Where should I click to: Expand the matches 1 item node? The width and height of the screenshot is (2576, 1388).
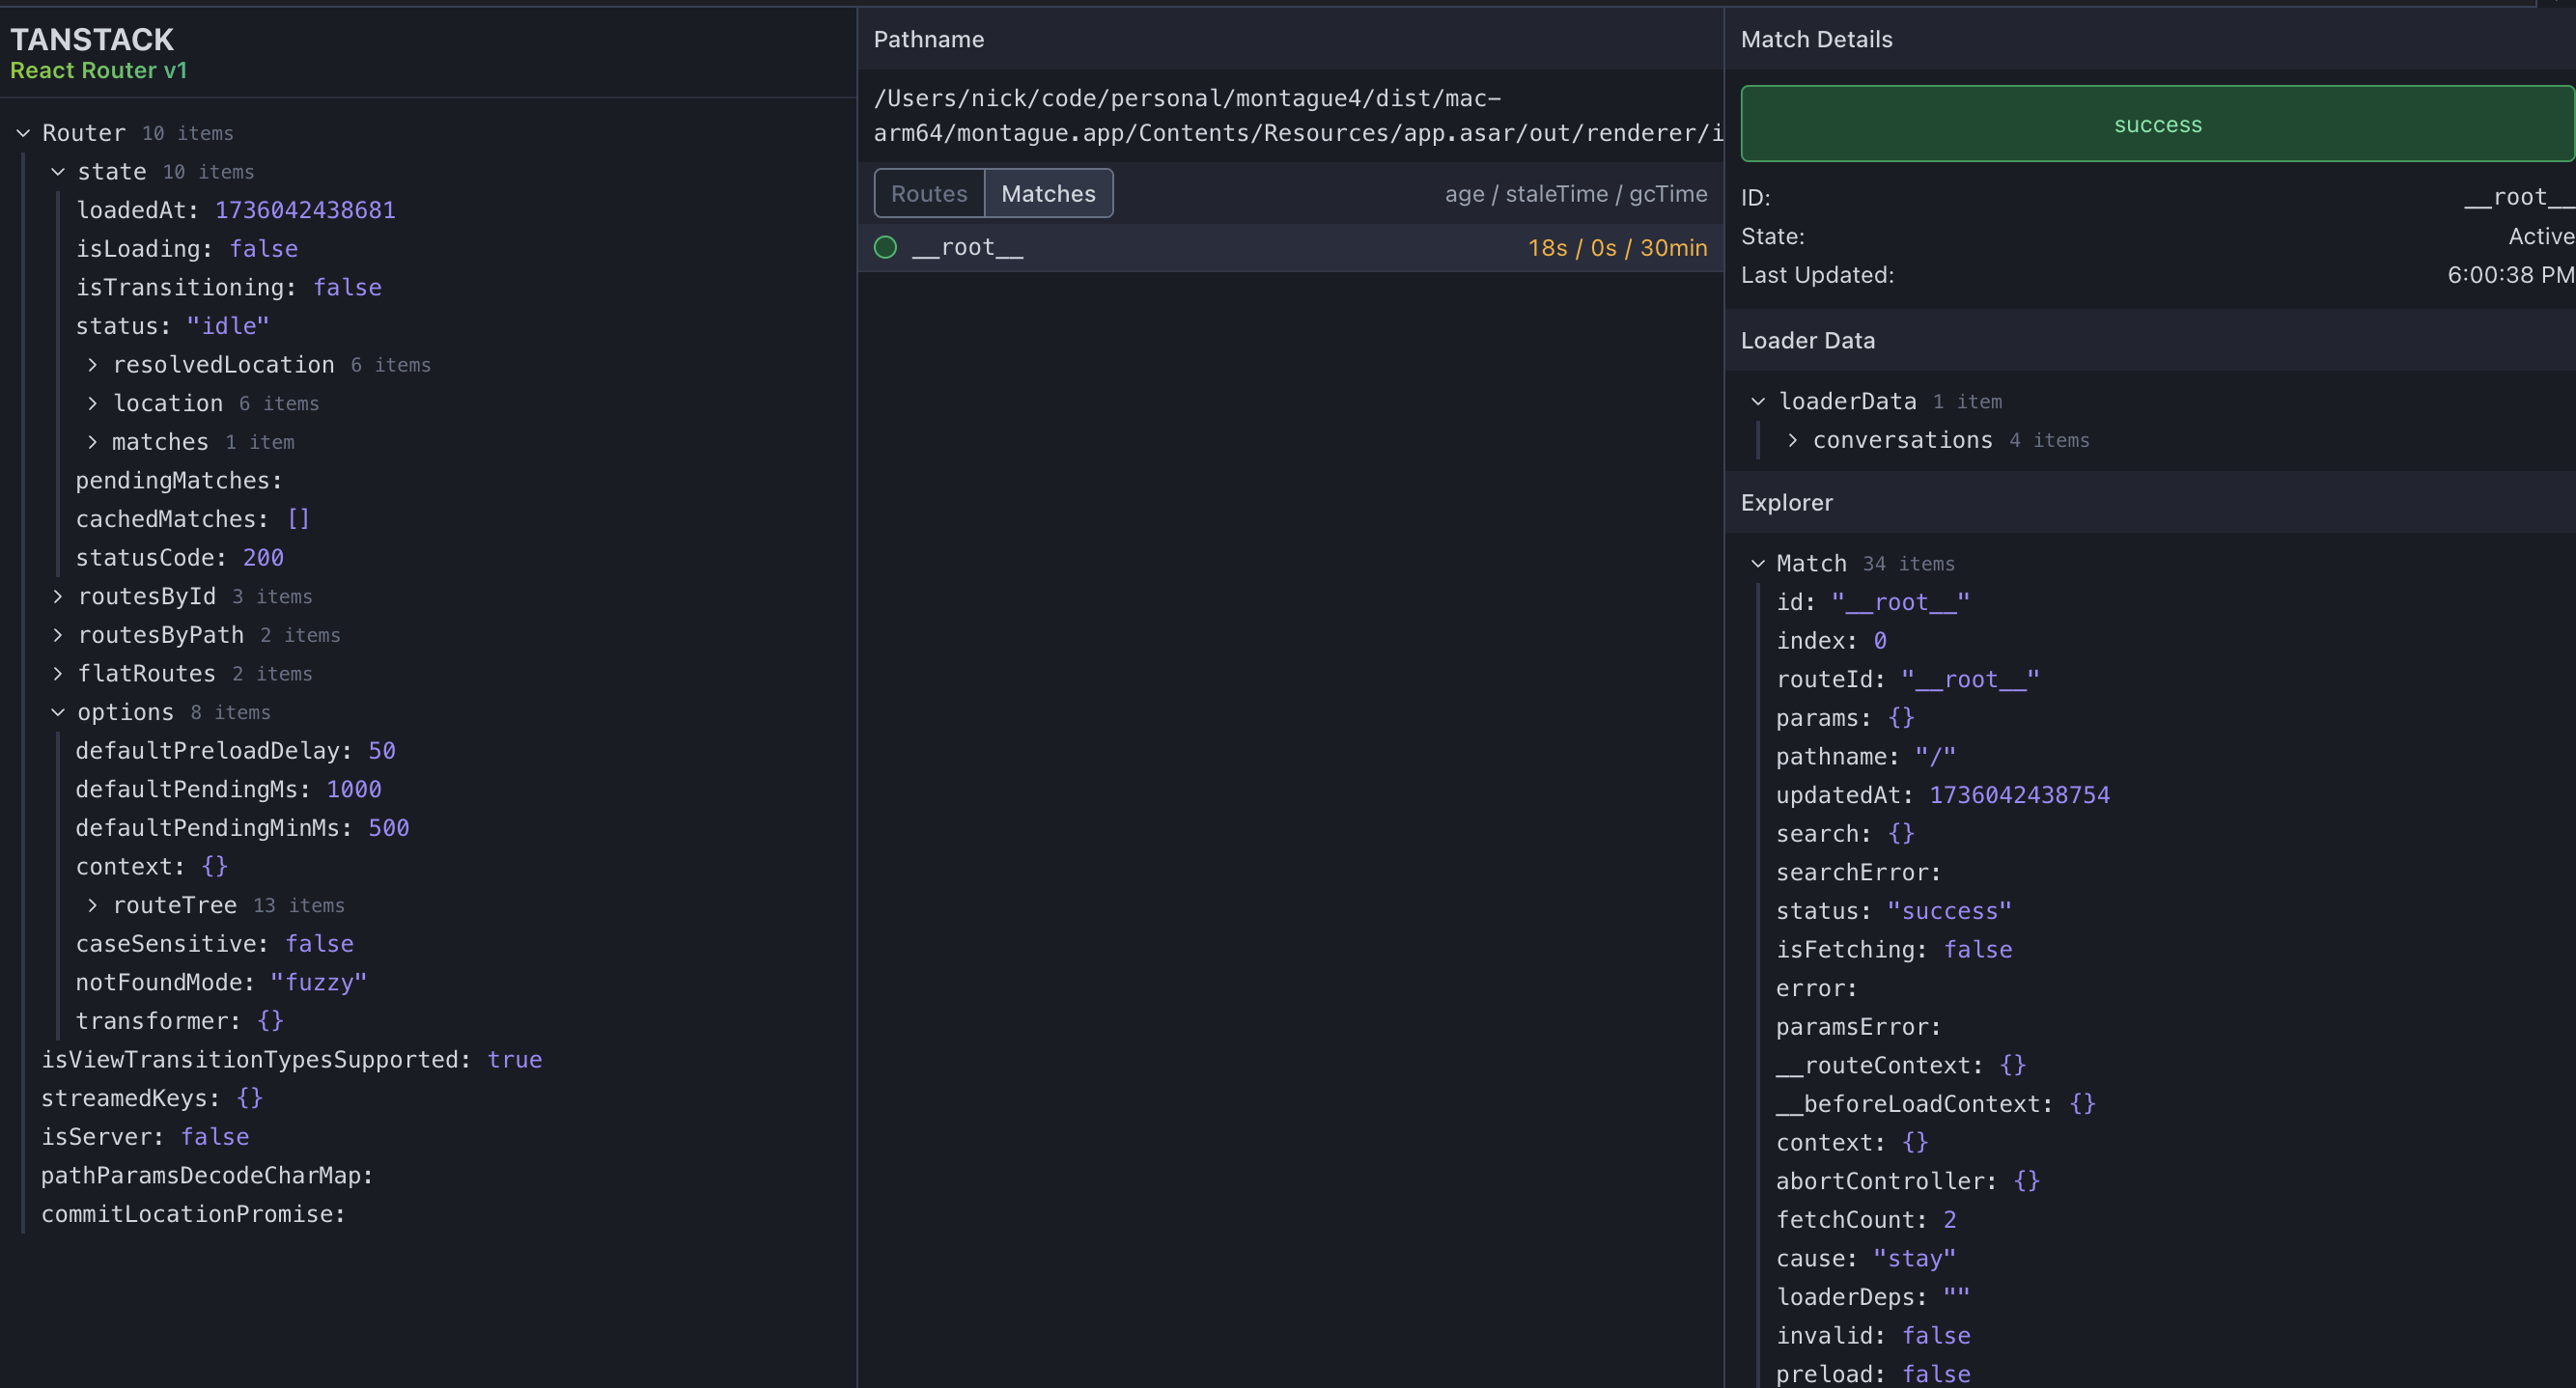[x=92, y=442]
